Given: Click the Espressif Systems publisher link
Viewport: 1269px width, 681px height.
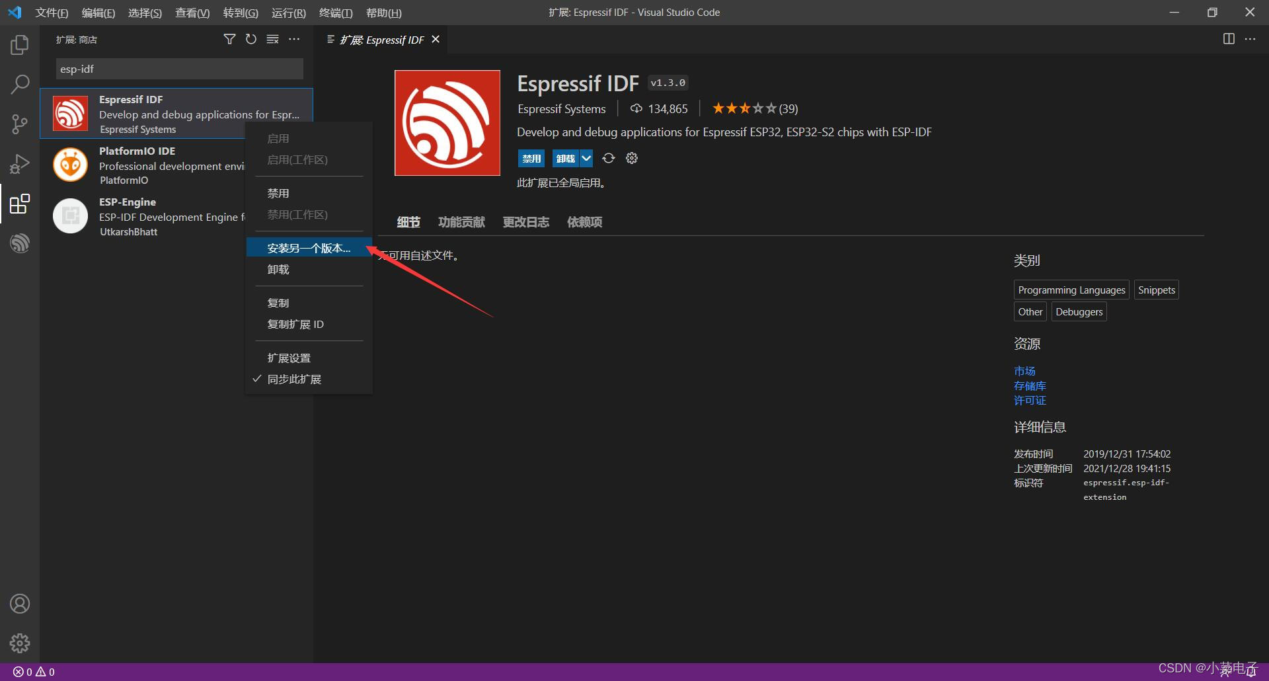Looking at the screenshot, I should 562,108.
